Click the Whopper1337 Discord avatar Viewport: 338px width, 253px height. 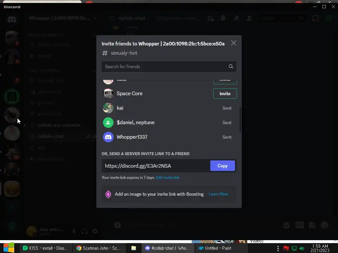108,137
